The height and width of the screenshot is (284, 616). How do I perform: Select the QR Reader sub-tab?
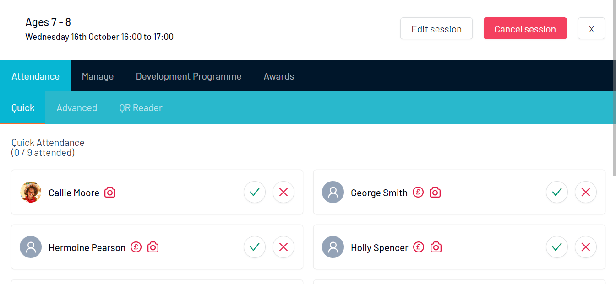coord(141,108)
